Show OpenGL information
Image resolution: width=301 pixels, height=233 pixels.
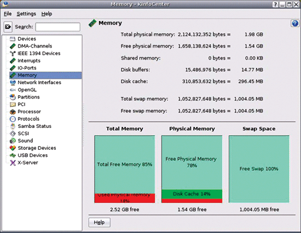27,90
